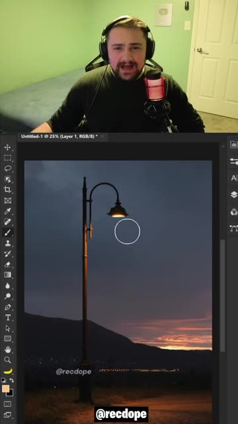This screenshot has height=424, width=238.
Task: Select the Gradient tool
Action: pyautogui.click(x=7, y=275)
